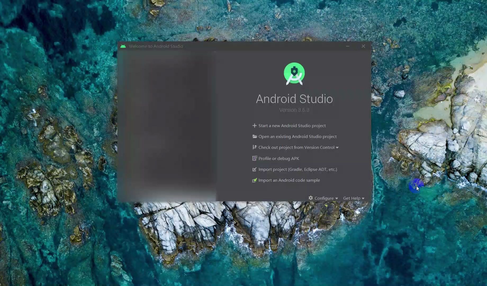Click the Configure gear icon
The image size is (487, 286).
tap(311, 198)
